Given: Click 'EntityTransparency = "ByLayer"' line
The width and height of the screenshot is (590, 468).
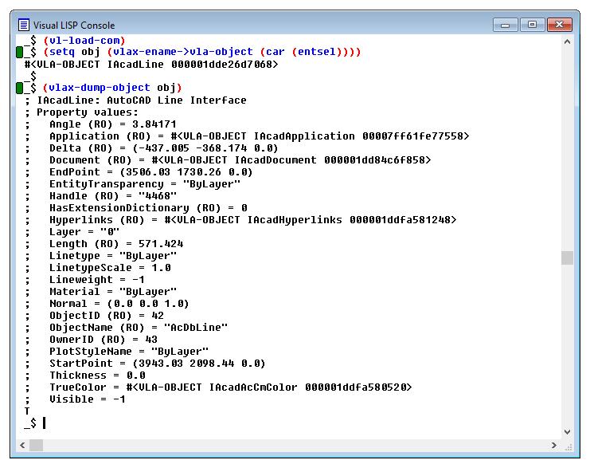Looking at the screenshot, I should [145, 184].
